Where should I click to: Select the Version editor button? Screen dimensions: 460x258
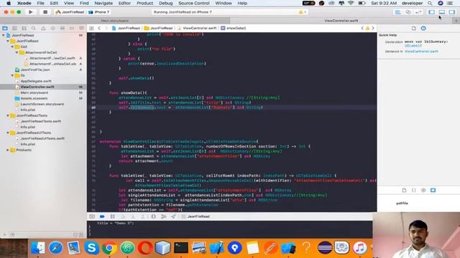pos(418,12)
